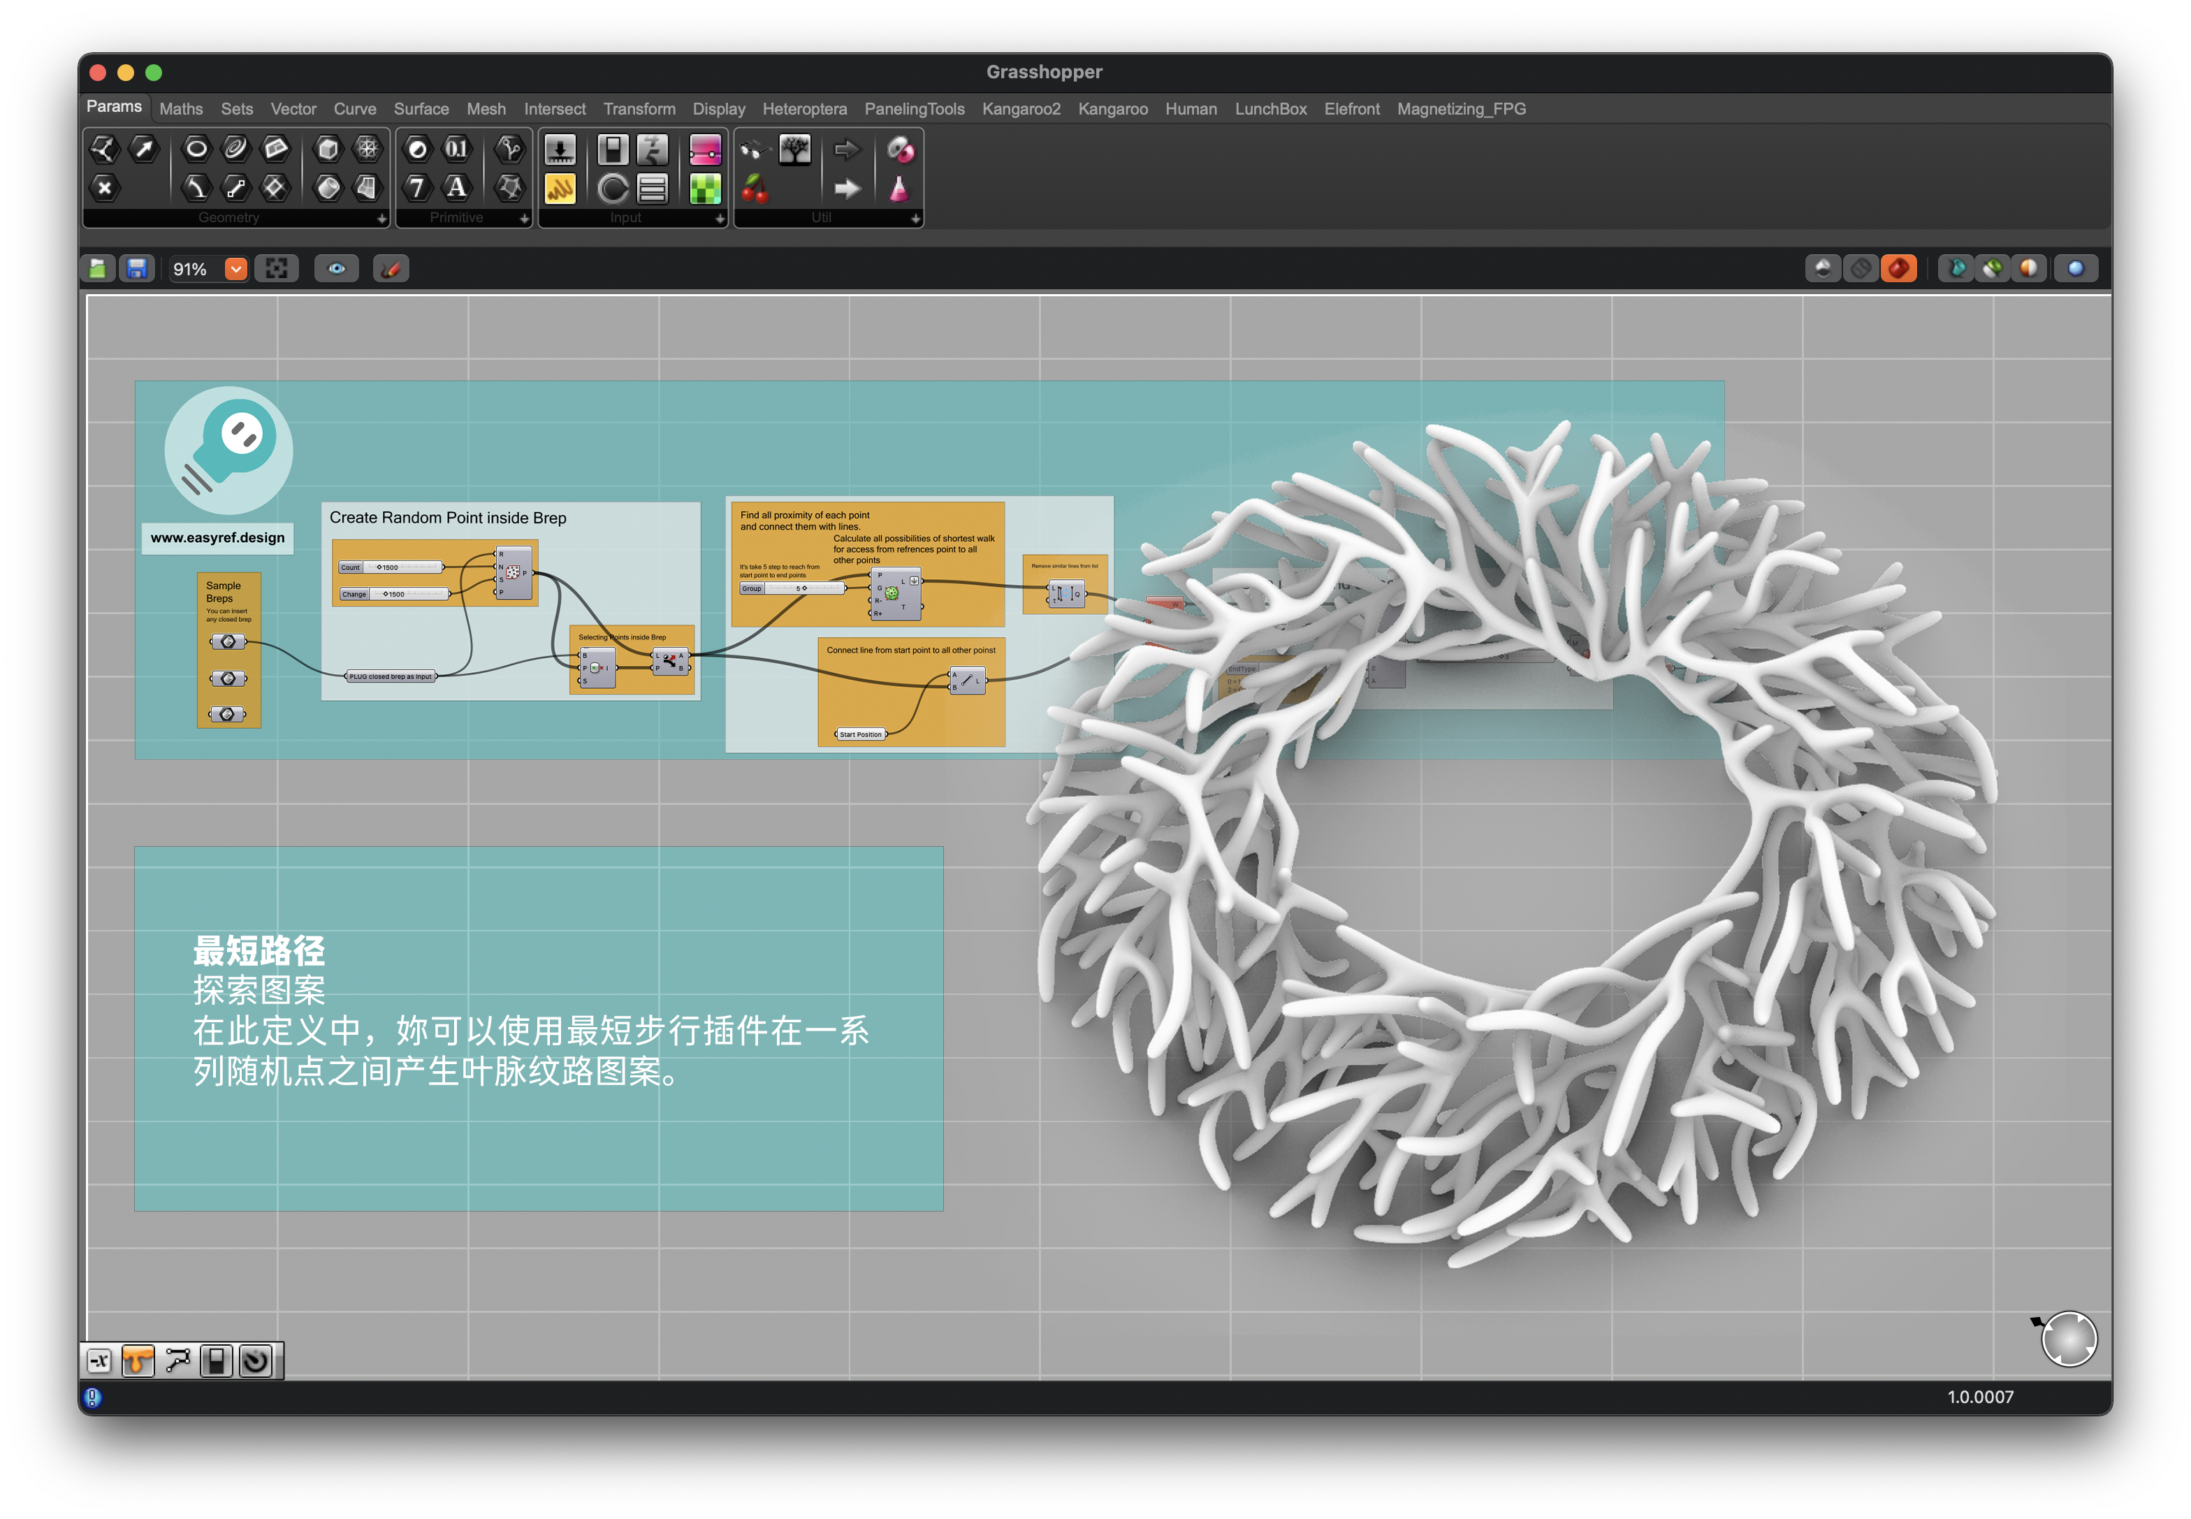Click the Save document floppy disk icon
The width and height of the screenshot is (2191, 1519).
coord(137,269)
